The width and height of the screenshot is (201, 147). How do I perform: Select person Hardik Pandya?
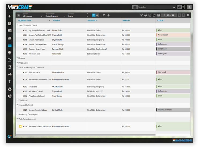coord(58,44)
